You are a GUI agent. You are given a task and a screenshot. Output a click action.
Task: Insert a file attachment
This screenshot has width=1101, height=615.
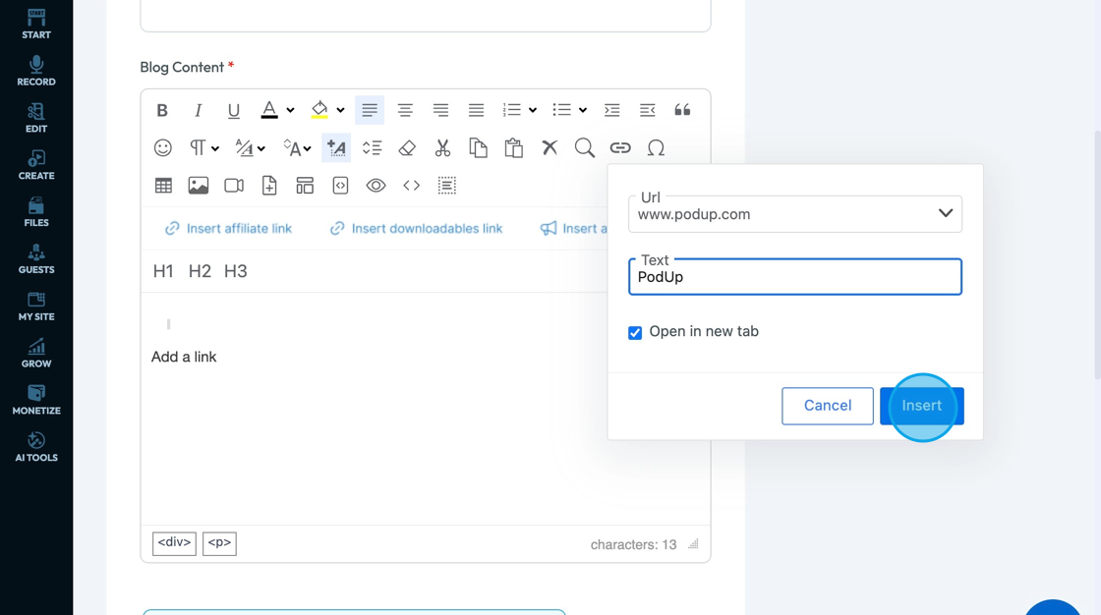point(269,186)
